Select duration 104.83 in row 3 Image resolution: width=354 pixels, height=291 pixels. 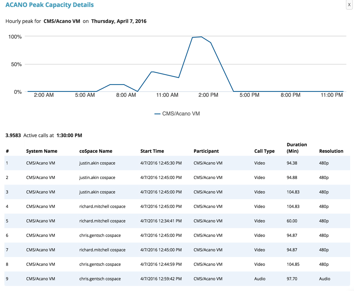coord(293,192)
